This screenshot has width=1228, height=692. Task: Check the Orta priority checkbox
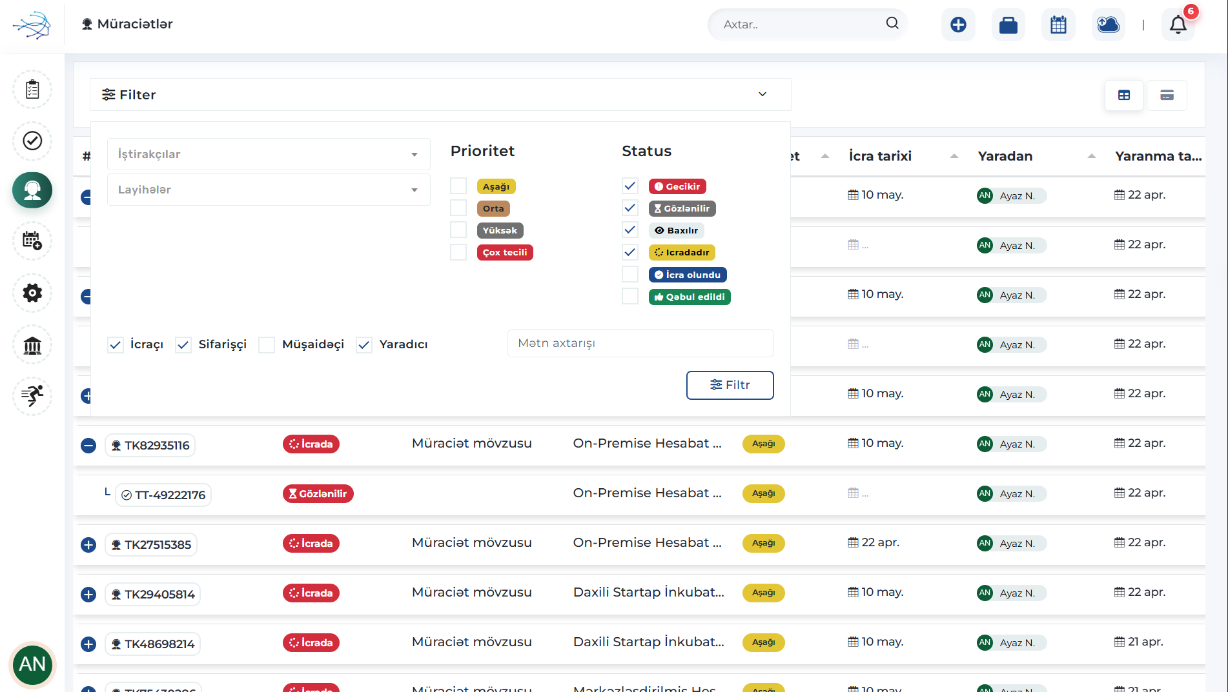tap(458, 208)
